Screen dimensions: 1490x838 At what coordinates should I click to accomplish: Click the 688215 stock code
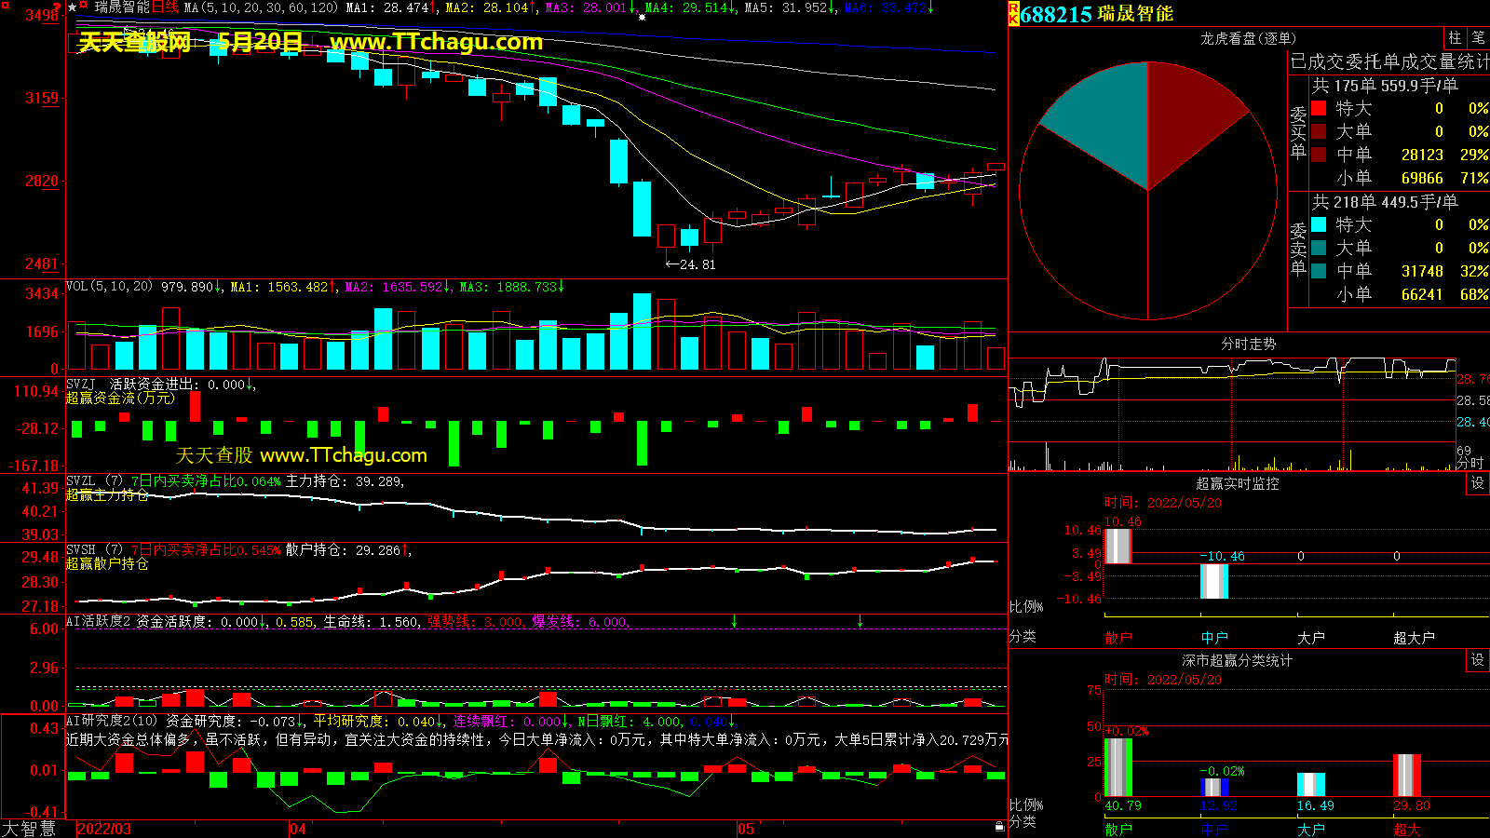1056,14
